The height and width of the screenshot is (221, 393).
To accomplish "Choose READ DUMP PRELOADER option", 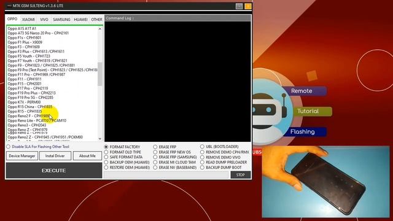I will click(x=224, y=162).
